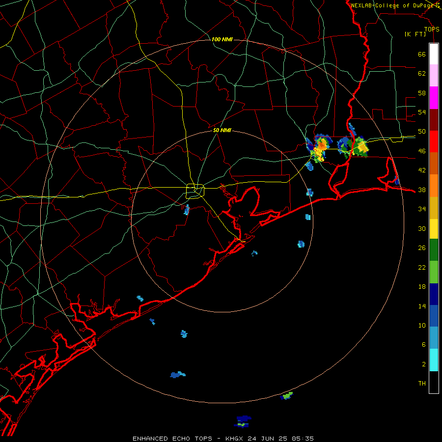The image size is (442, 442).
Task: Click the "50" legend value
Action: pos(422,131)
